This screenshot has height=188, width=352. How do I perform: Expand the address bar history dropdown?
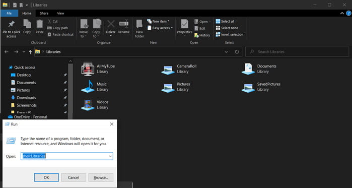[x=226, y=51]
